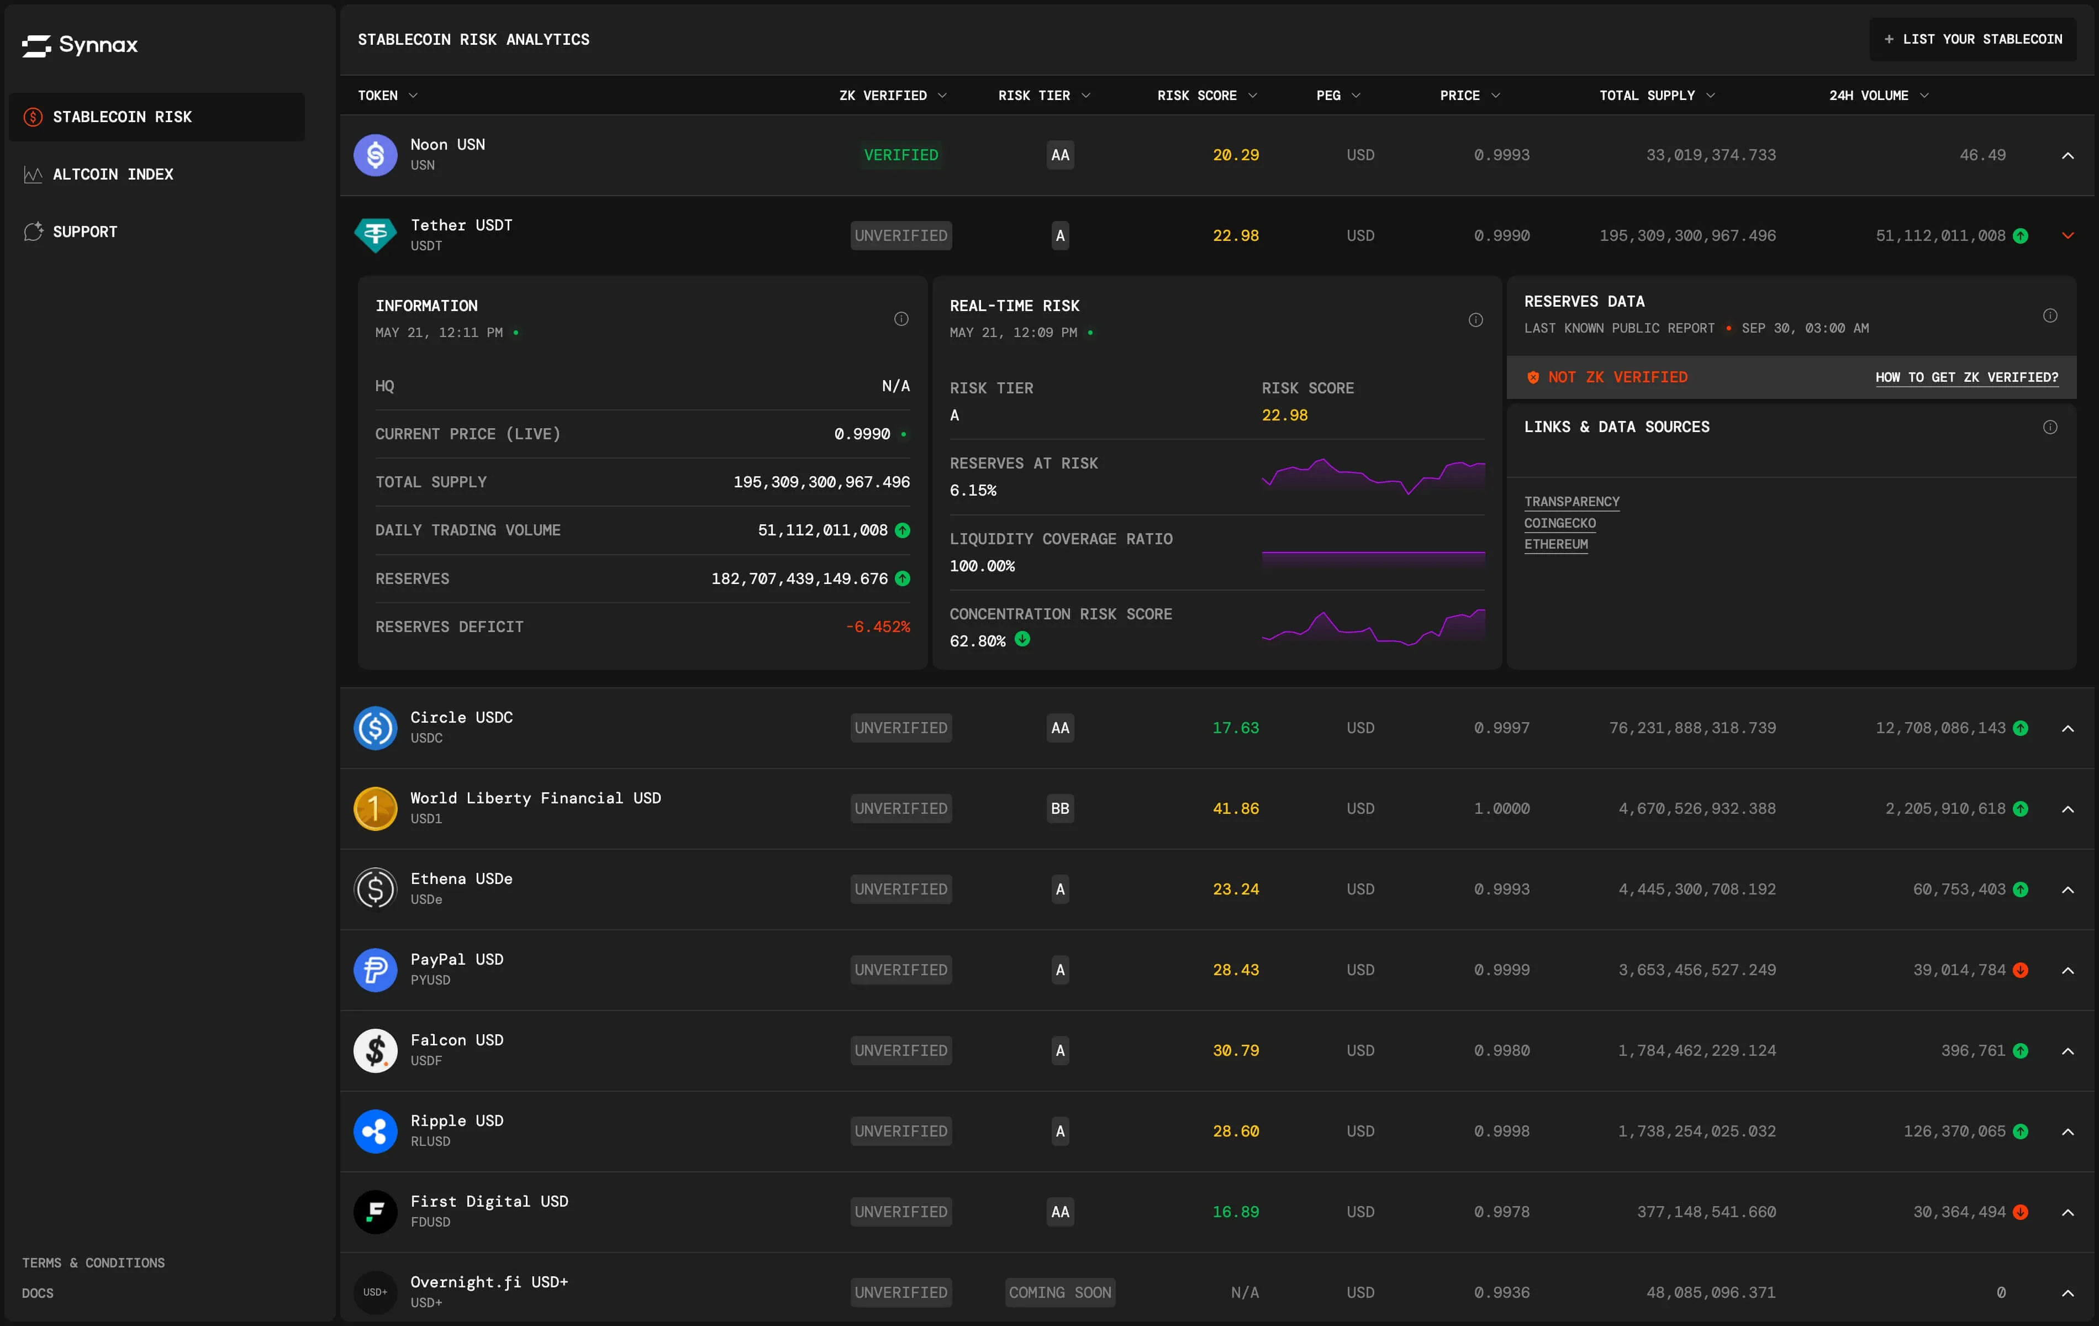Open the CoinGecko data source link
The width and height of the screenshot is (2099, 1326).
point(1559,523)
